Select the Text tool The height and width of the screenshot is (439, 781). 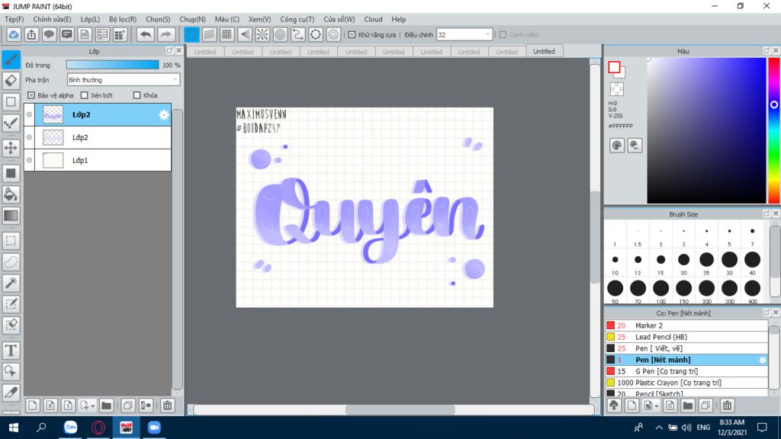click(11, 351)
